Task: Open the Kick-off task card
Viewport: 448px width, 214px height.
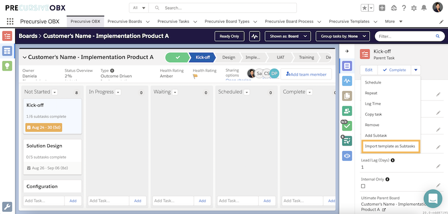Action: click(x=52, y=117)
